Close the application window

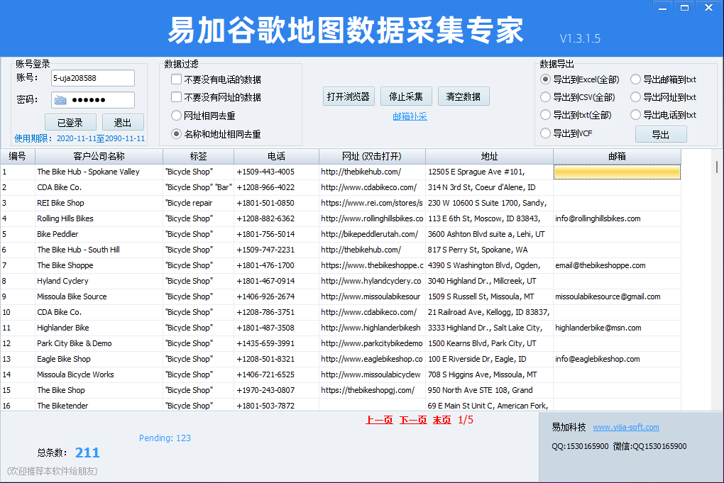(708, 7)
